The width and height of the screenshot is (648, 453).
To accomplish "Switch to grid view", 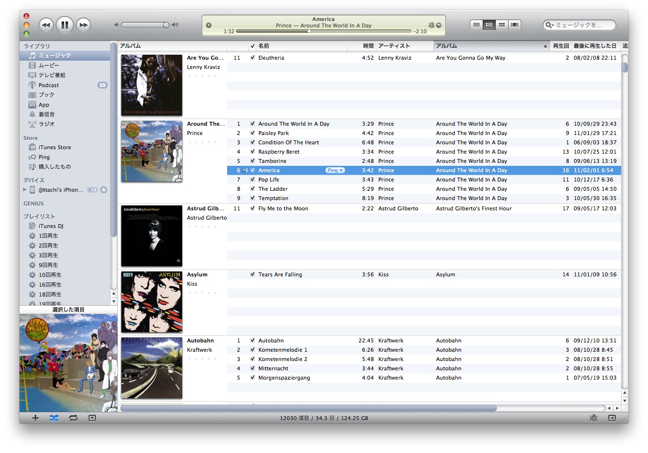I will (x=502, y=25).
